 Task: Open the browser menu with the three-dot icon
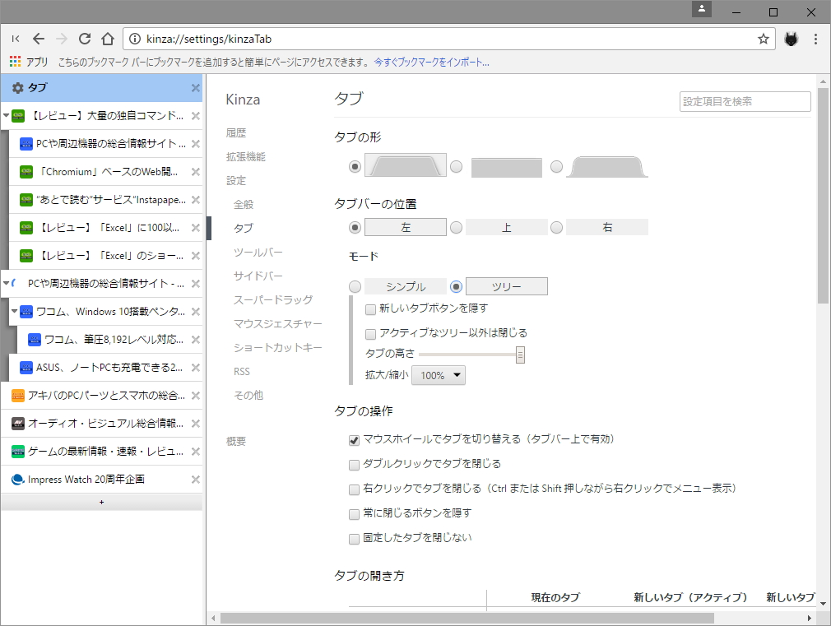click(817, 39)
